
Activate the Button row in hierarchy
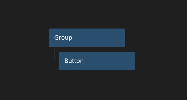click(97, 61)
